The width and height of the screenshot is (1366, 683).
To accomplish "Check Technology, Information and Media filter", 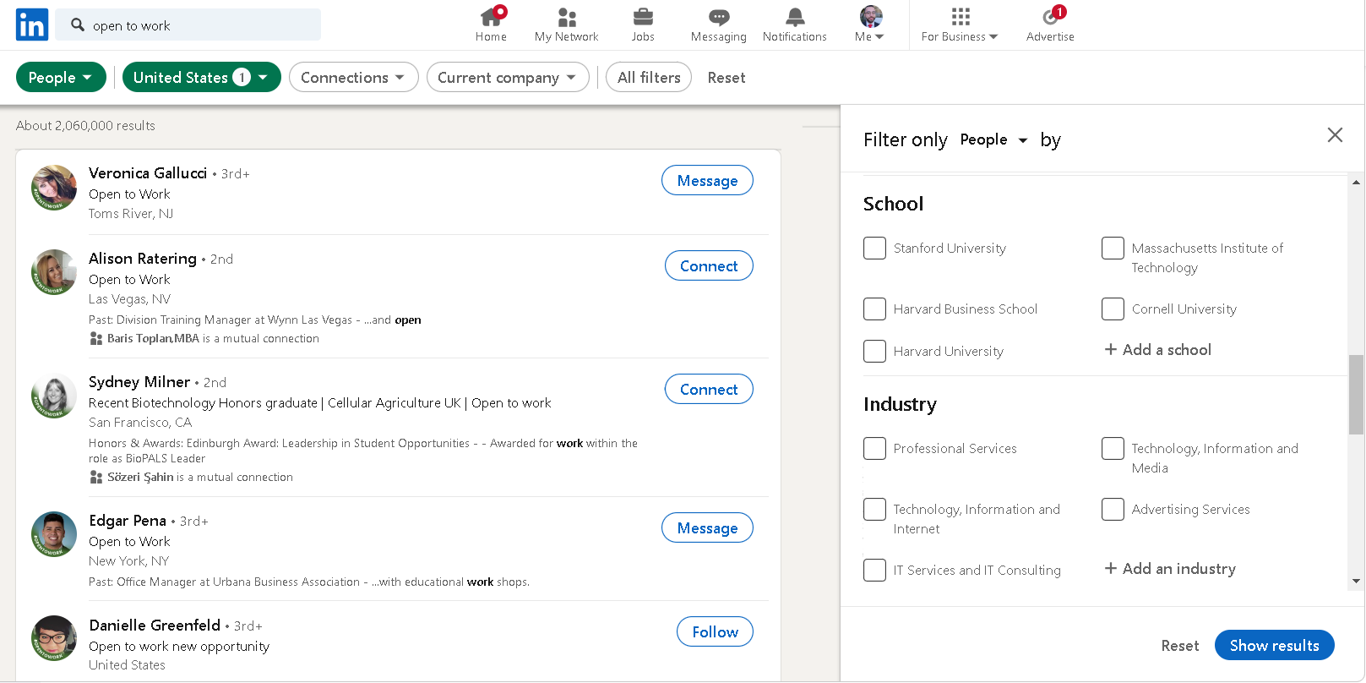I will pos(1113,449).
